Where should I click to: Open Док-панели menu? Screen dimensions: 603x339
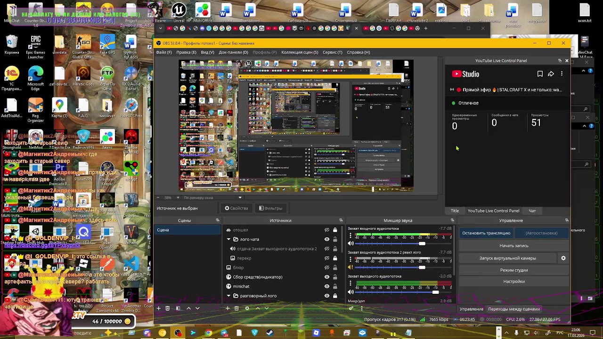[233, 52]
